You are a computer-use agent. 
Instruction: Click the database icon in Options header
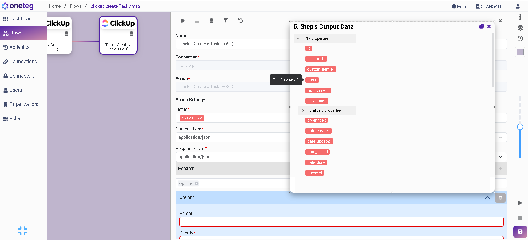[500, 198]
